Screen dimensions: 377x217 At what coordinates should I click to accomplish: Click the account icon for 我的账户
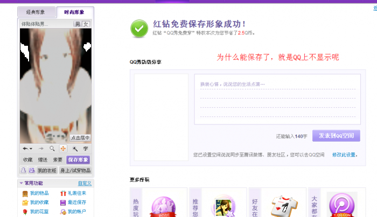click(63, 212)
